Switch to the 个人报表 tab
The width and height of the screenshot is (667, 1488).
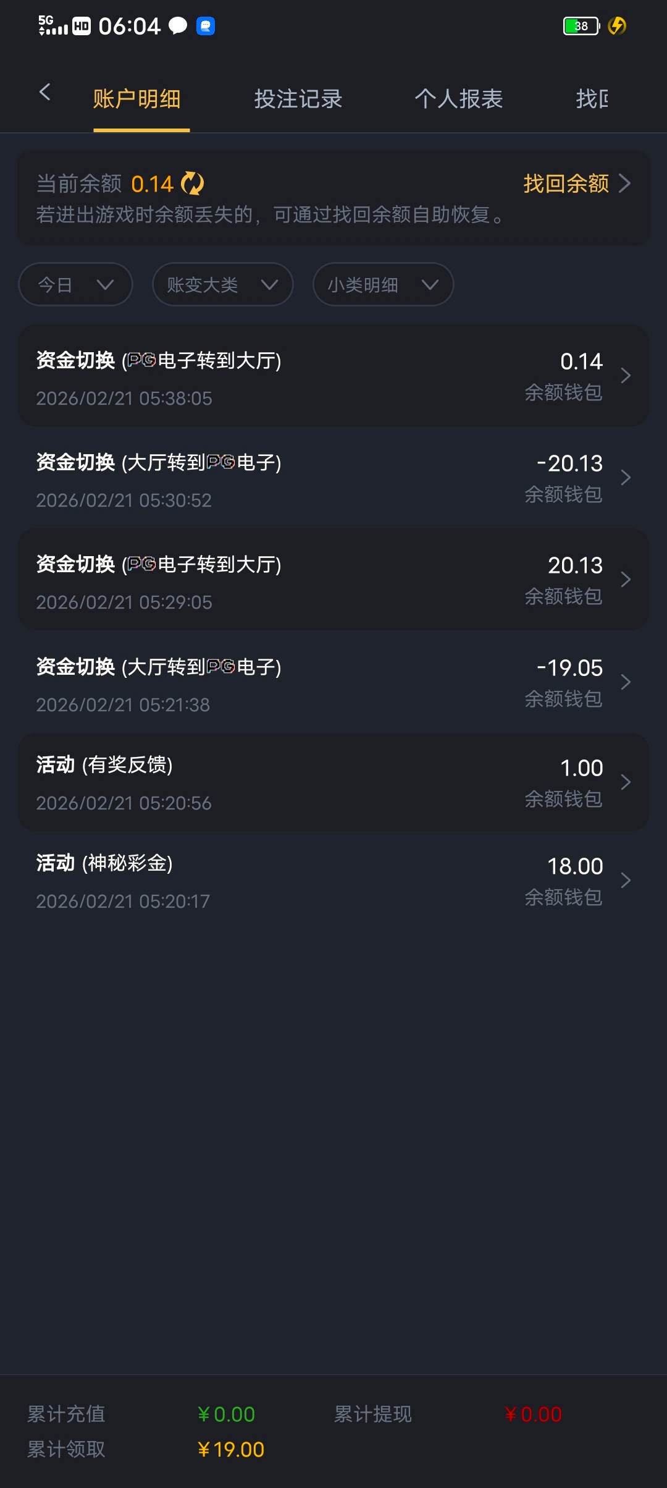coord(459,99)
